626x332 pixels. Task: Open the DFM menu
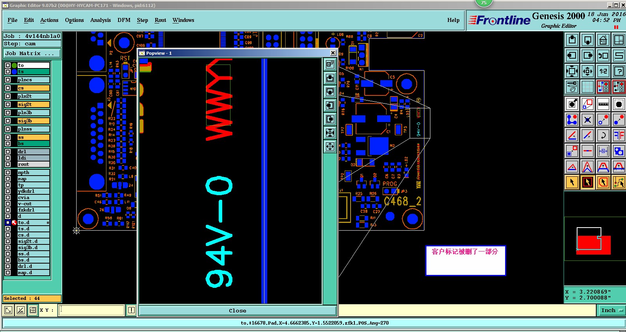click(x=124, y=20)
